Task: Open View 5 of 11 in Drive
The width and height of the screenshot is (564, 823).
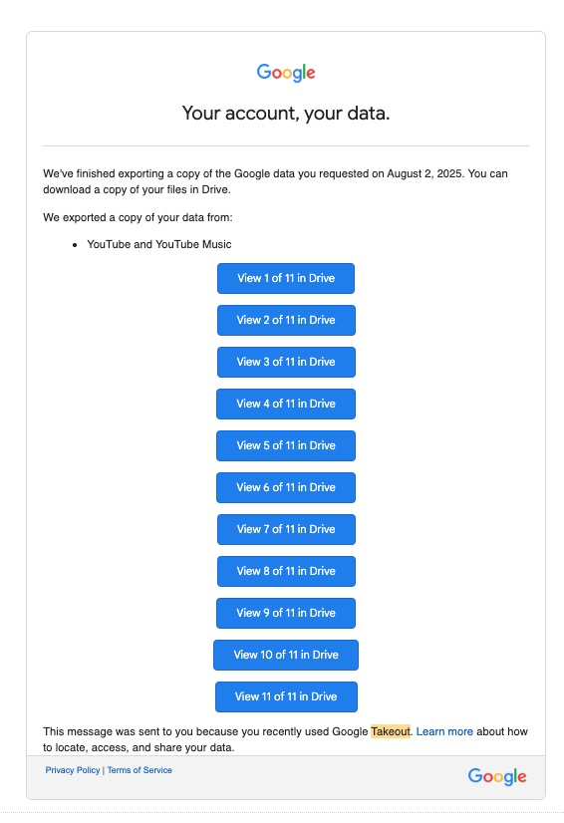Action: (286, 445)
